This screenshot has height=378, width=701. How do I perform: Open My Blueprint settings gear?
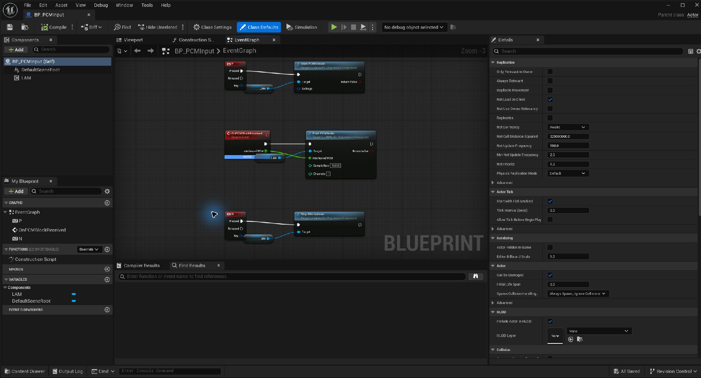pos(107,191)
